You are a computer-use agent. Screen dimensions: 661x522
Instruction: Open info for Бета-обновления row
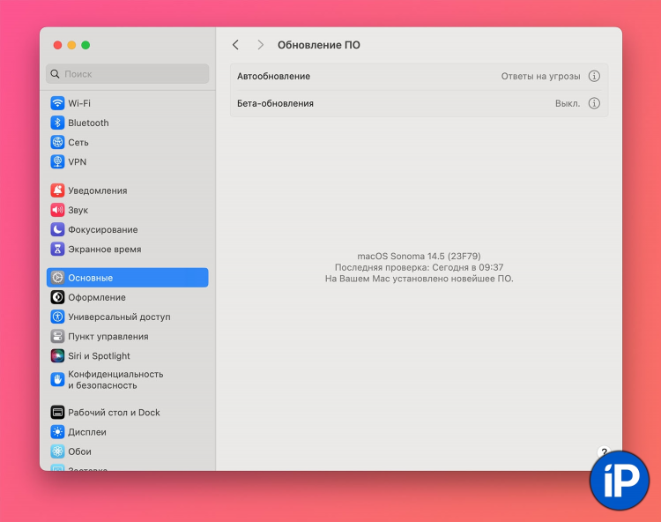[594, 103]
